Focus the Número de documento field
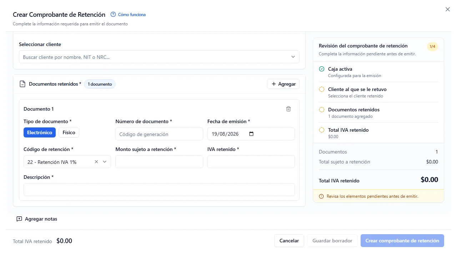This screenshot has width=457, height=257. point(159,134)
